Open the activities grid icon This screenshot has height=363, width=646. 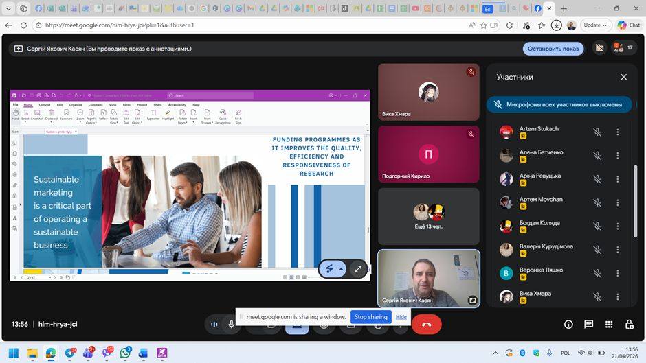click(608, 324)
